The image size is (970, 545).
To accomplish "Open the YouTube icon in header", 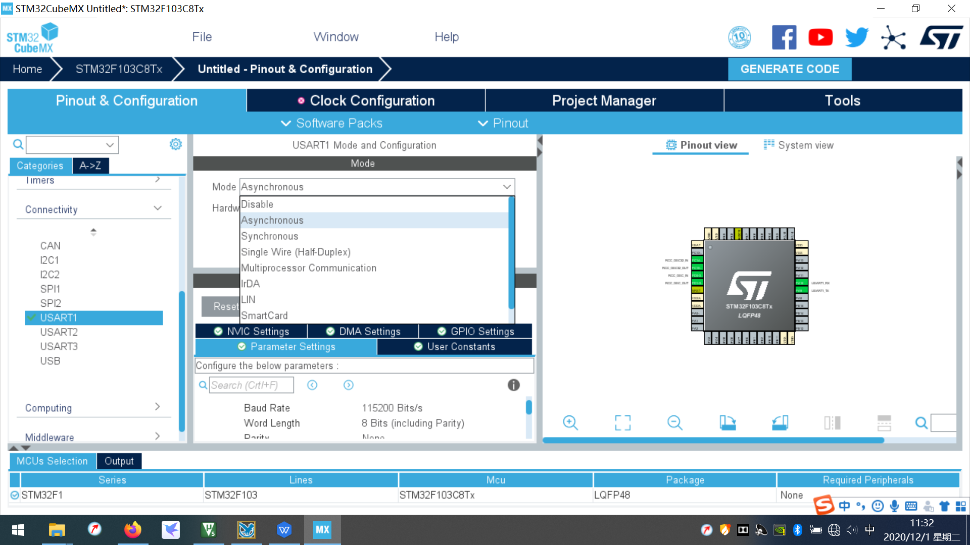I will click(x=820, y=37).
